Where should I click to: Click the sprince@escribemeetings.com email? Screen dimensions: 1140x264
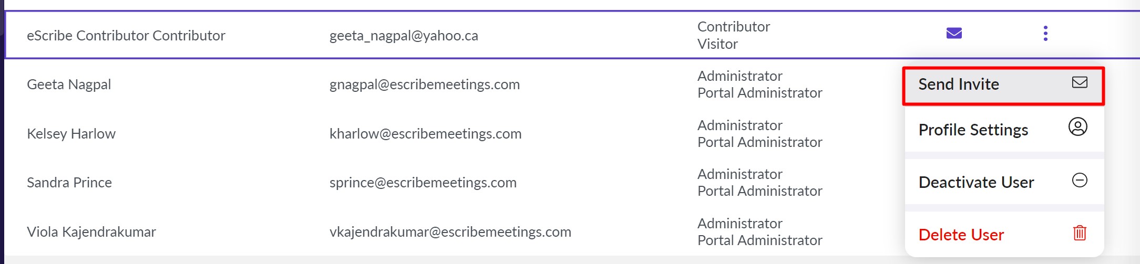(x=423, y=183)
